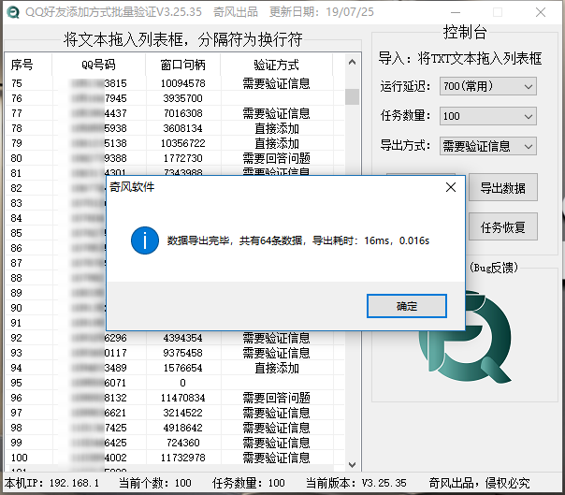
Task: Click sequence number 91 in list
Action: (16, 323)
